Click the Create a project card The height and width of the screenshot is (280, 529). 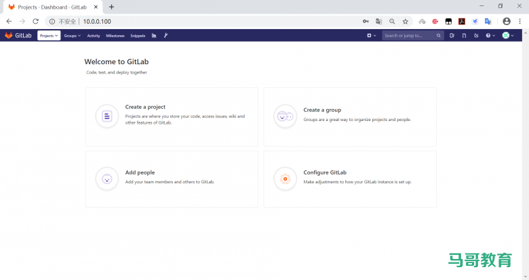coord(172,117)
